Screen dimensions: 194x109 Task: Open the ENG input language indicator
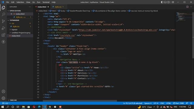(175, 107)
